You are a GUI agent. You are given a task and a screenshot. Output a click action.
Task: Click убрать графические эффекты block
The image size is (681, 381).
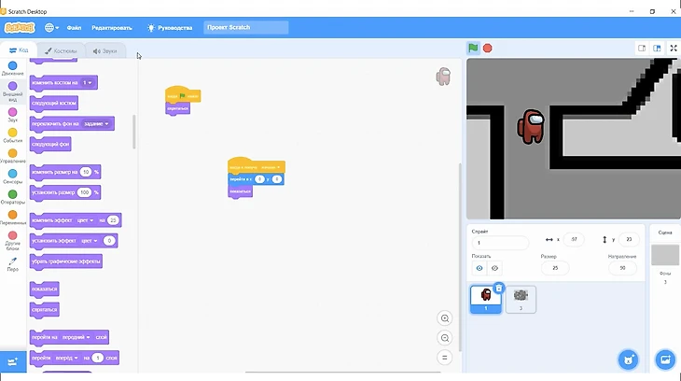(x=66, y=261)
